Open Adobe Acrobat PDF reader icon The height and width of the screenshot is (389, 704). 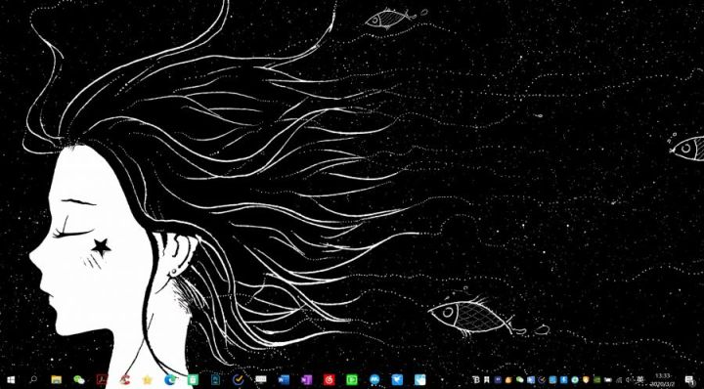102,380
